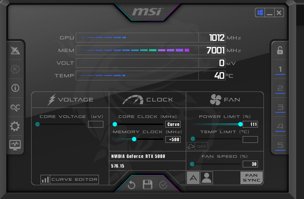304x199 pixels.
Task: Reset settings with the circular arrow icon
Action: [132, 185]
